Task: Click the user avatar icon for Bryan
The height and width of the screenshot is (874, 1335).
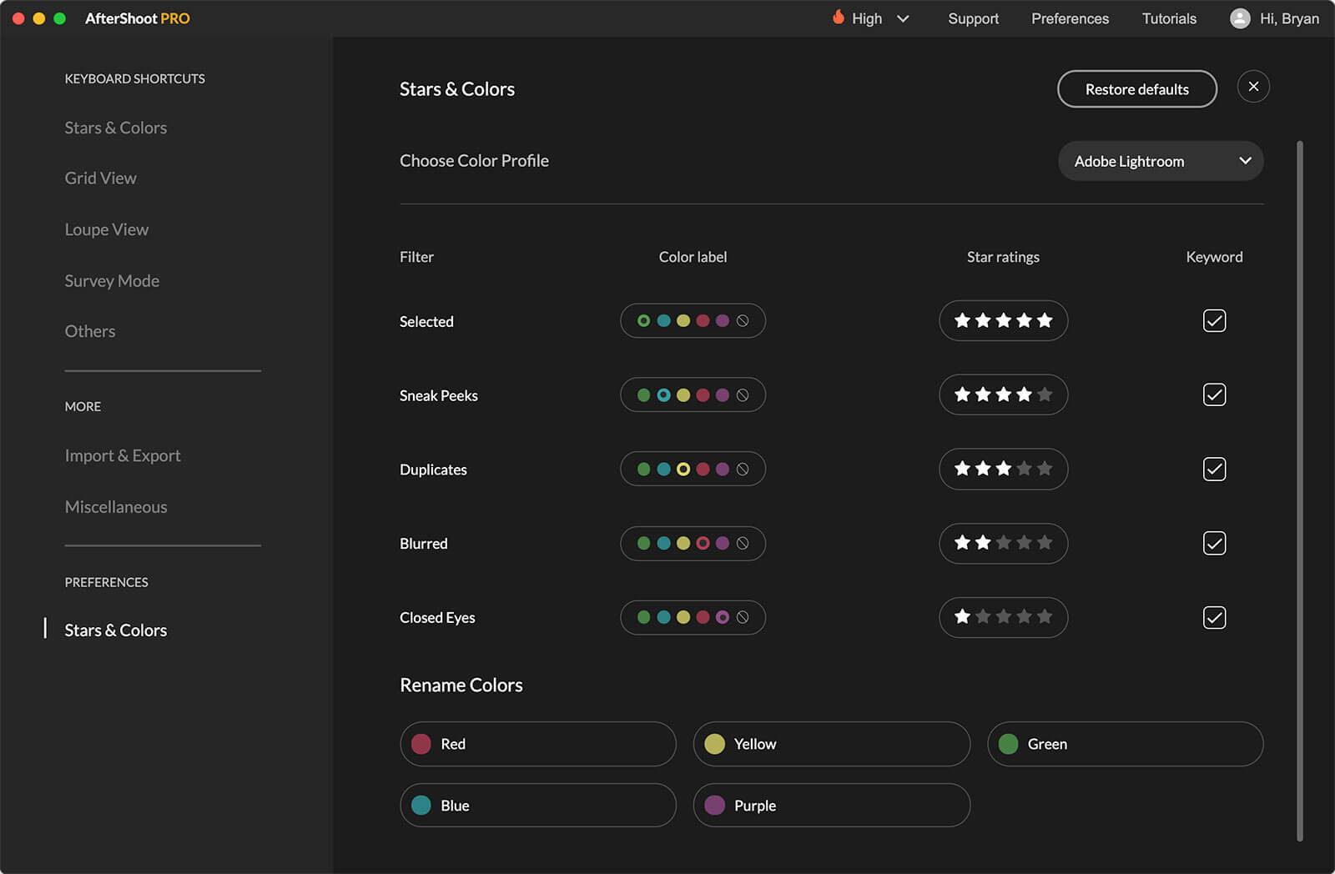Action: click(1240, 18)
